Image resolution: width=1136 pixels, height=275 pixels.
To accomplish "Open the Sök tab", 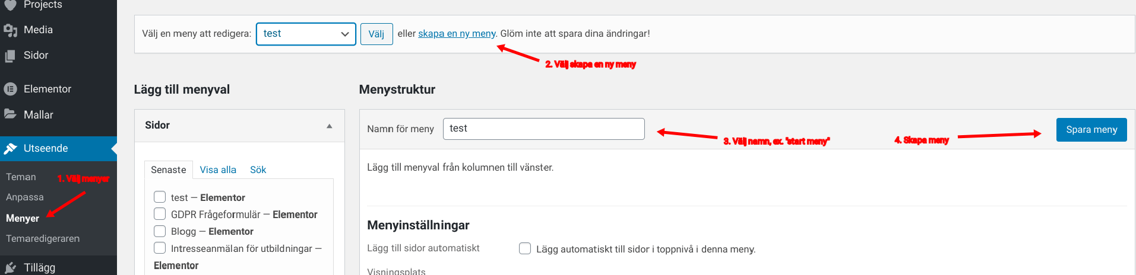I will coord(258,170).
